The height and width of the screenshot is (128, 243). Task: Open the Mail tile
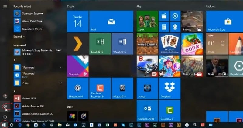pos(111,22)
